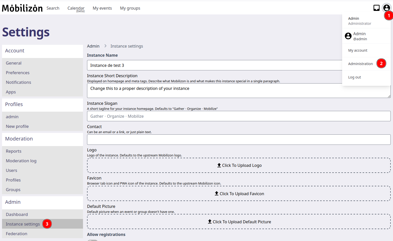This screenshot has width=393, height=241.
Task: Click the Account section header
Action: click(43, 51)
